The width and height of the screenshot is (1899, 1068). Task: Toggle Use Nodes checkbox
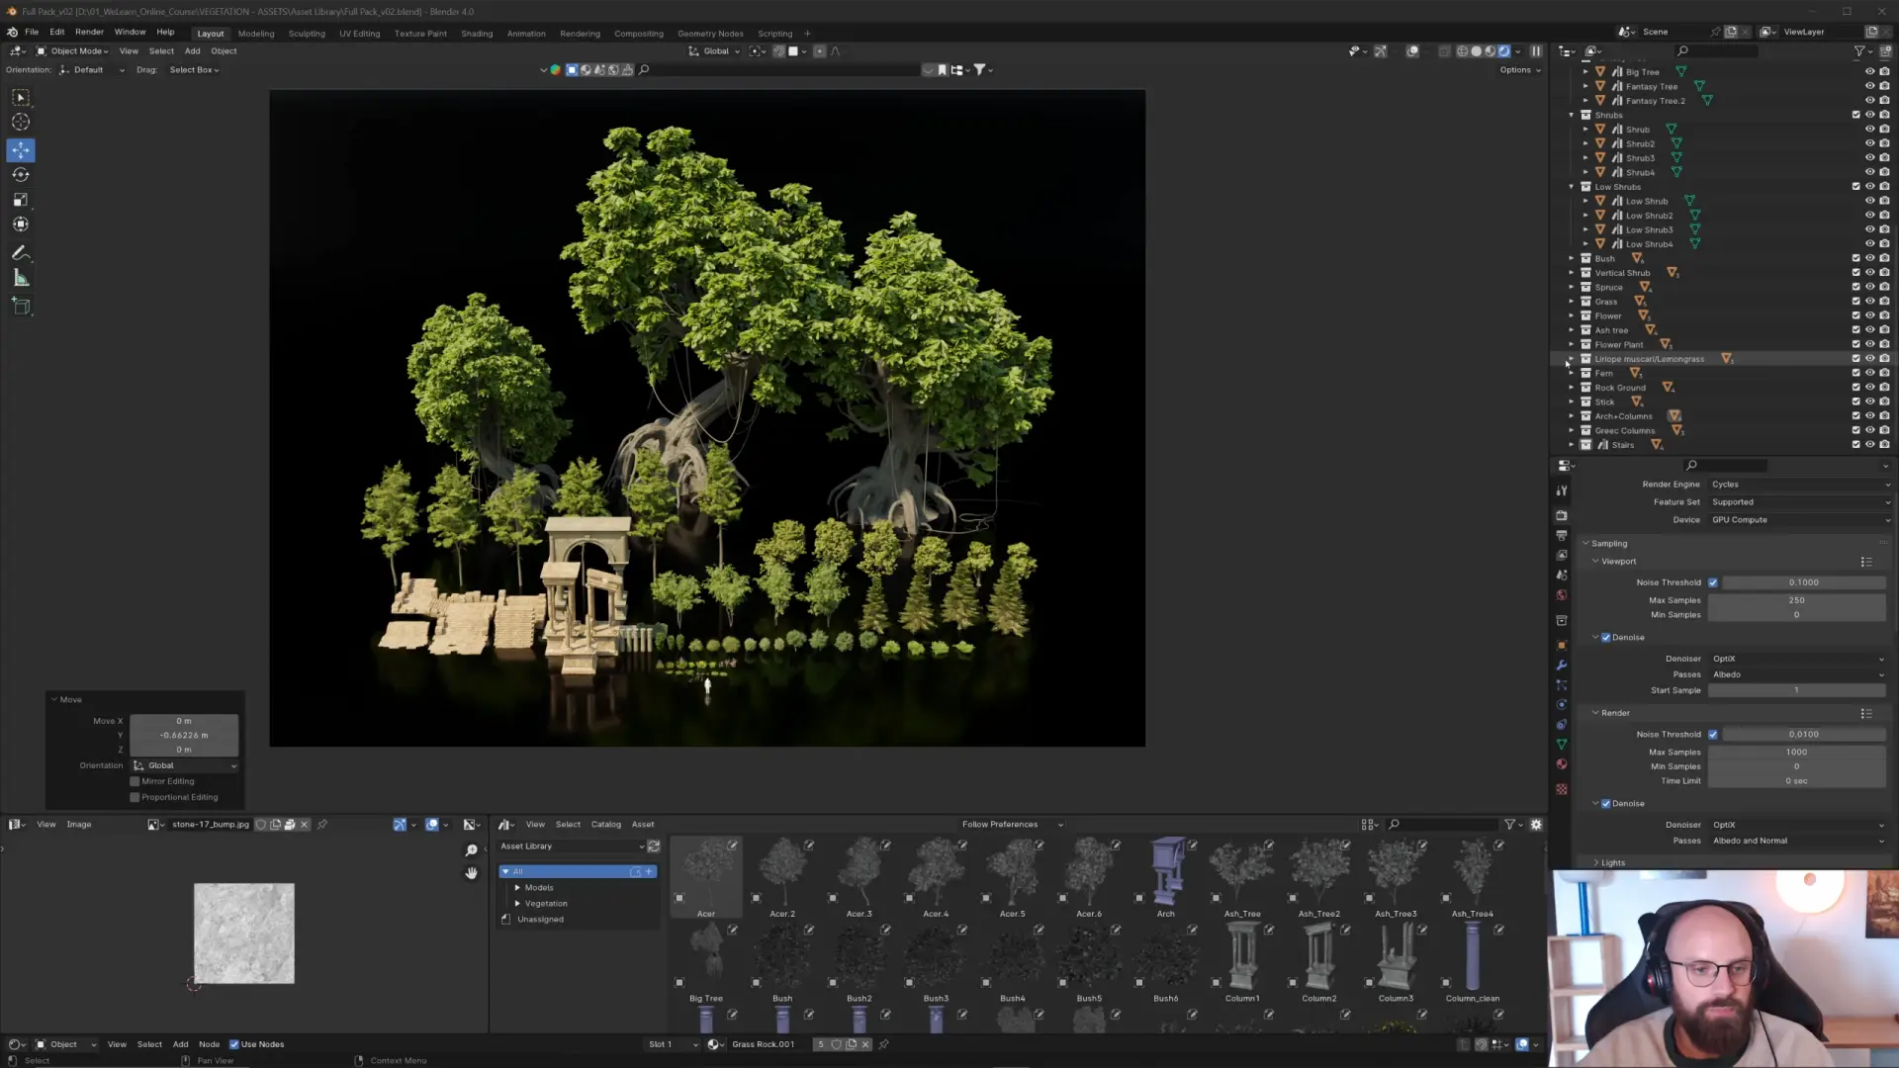coord(234,1044)
